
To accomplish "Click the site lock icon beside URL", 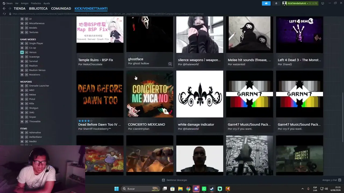I will click(10, 14).
